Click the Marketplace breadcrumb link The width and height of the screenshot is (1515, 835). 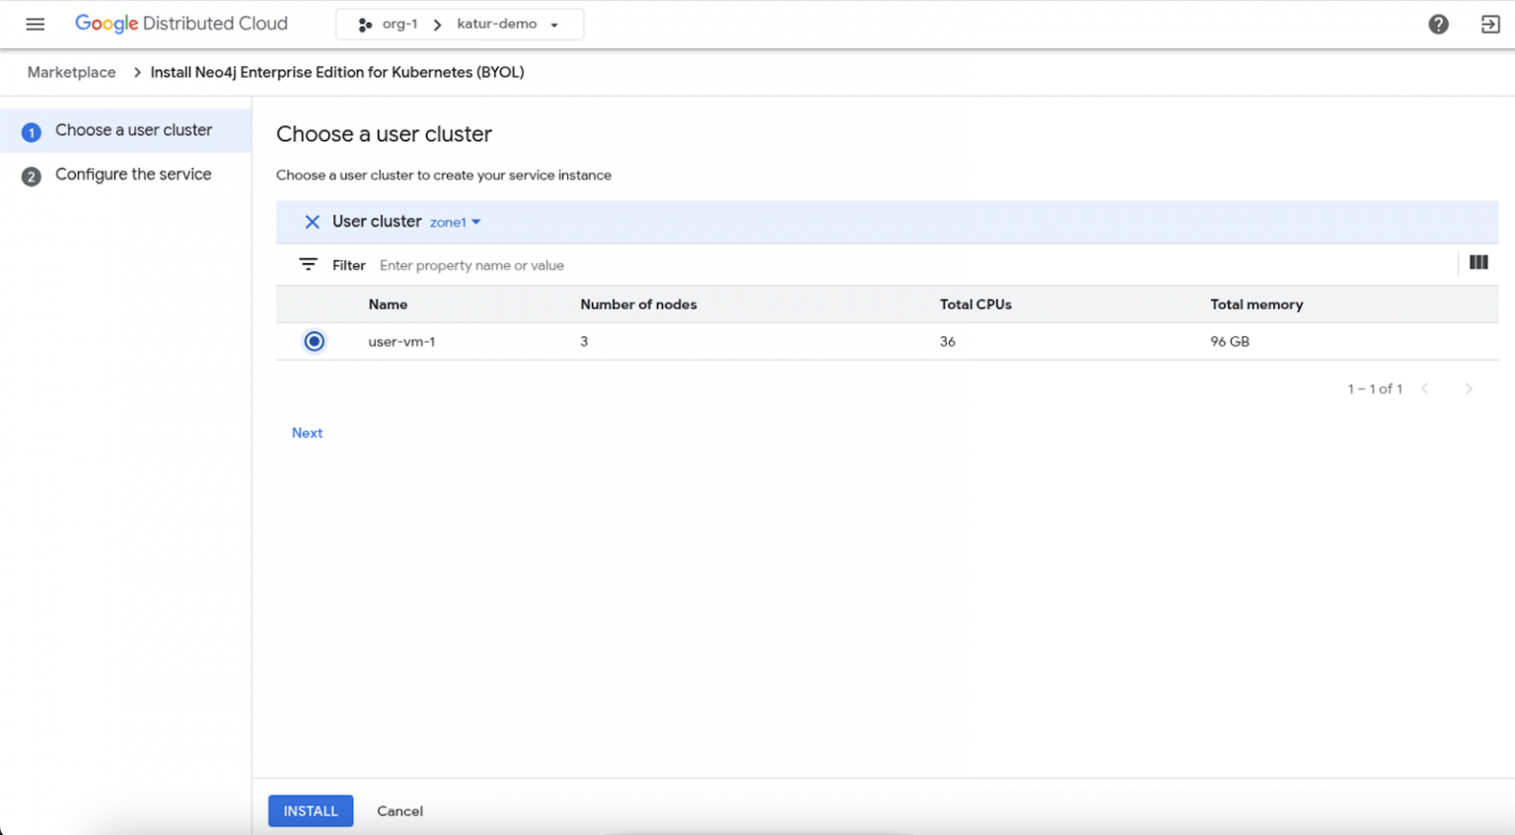pyautogui.click(x=72, y=72)
